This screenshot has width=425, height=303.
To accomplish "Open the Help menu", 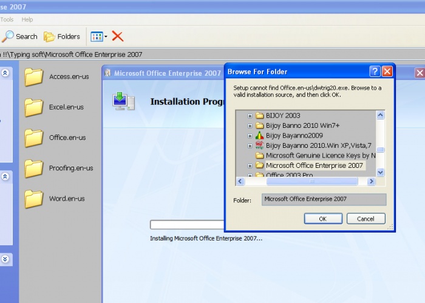I will pos(27,19).
